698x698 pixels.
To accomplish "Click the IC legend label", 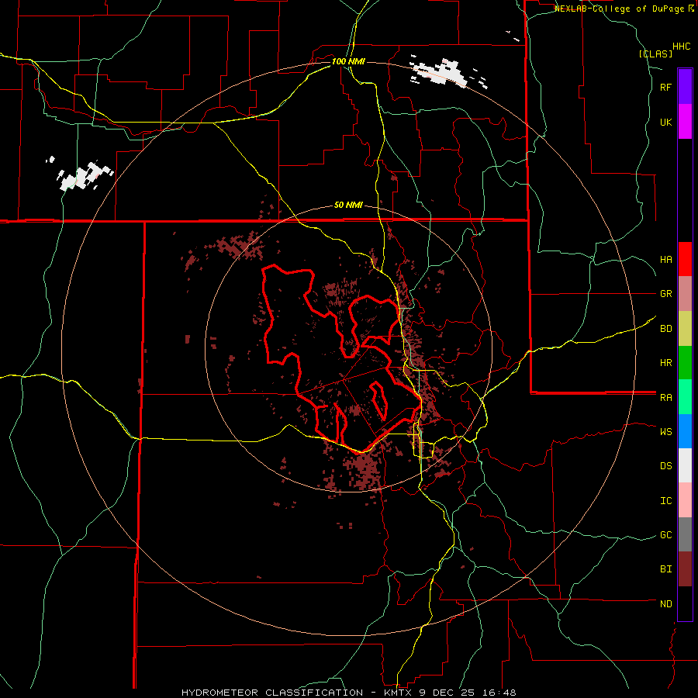I will click(665, 501).
